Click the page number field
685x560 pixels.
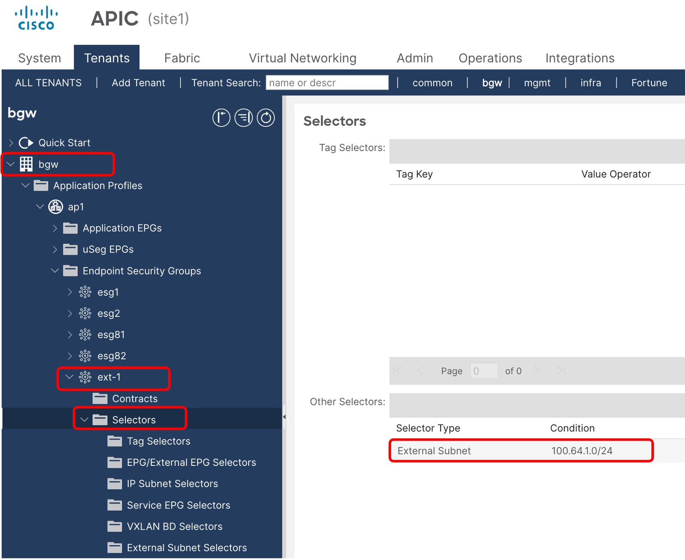pyautogui.click(x=484, y=371)
